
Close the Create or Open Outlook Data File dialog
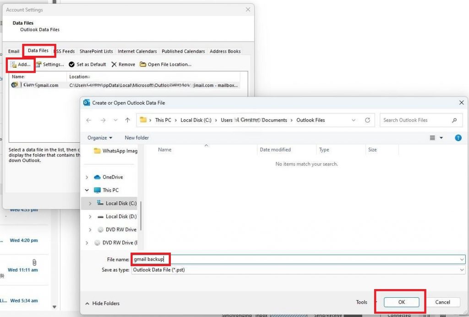[462, 102]
